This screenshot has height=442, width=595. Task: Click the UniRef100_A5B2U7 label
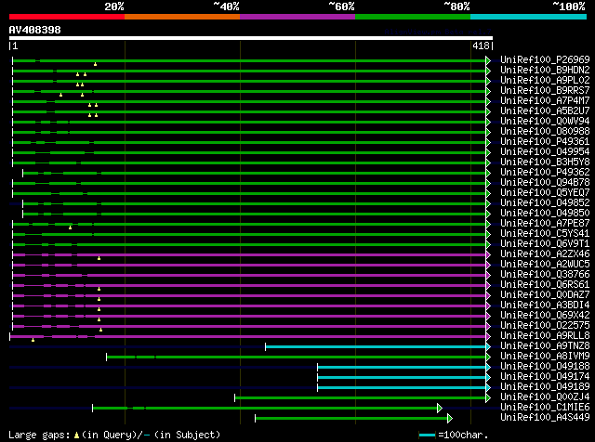[x=545, y=110]
